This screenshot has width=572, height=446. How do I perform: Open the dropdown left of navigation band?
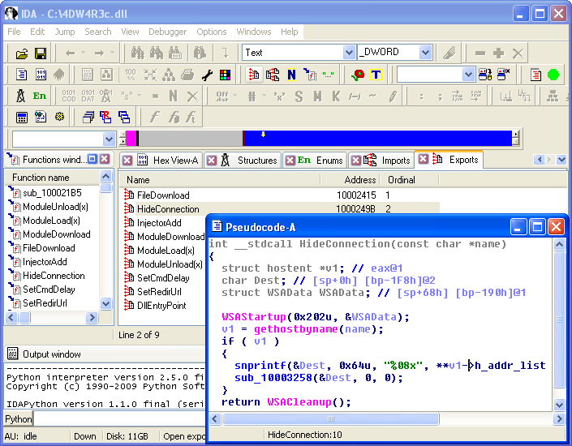pyautogui.click(x=110, y=139)
